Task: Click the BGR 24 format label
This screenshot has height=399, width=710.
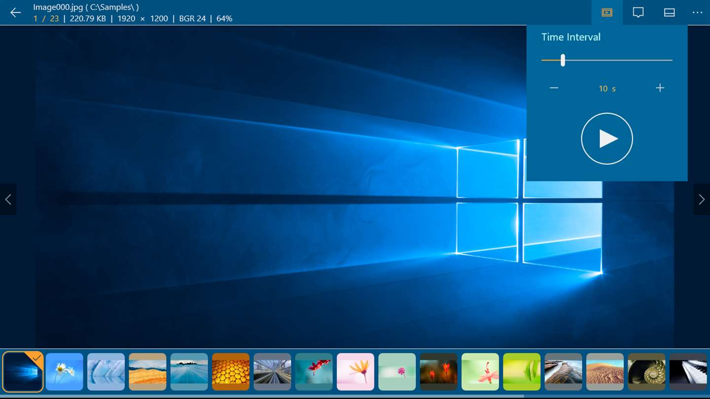Action: click(x=192, y=19)
